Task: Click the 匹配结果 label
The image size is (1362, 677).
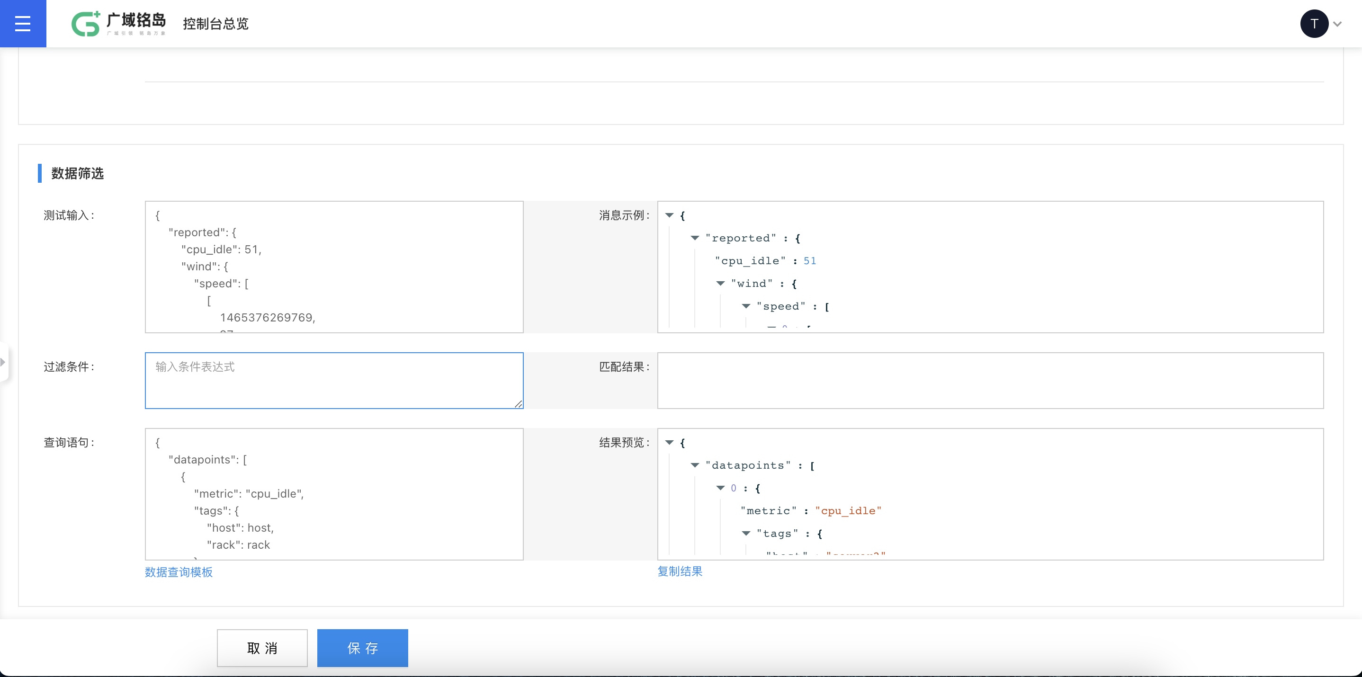Action: pyautogui.click(x=625, y=367)
